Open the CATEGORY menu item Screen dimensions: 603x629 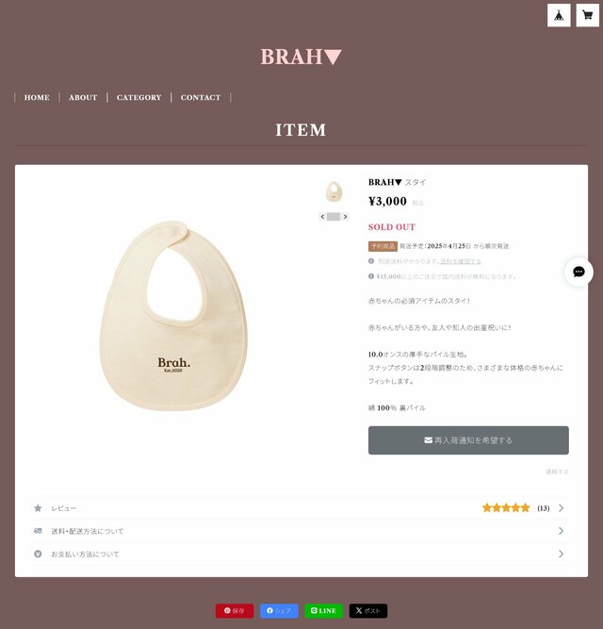tap(139, 97)
